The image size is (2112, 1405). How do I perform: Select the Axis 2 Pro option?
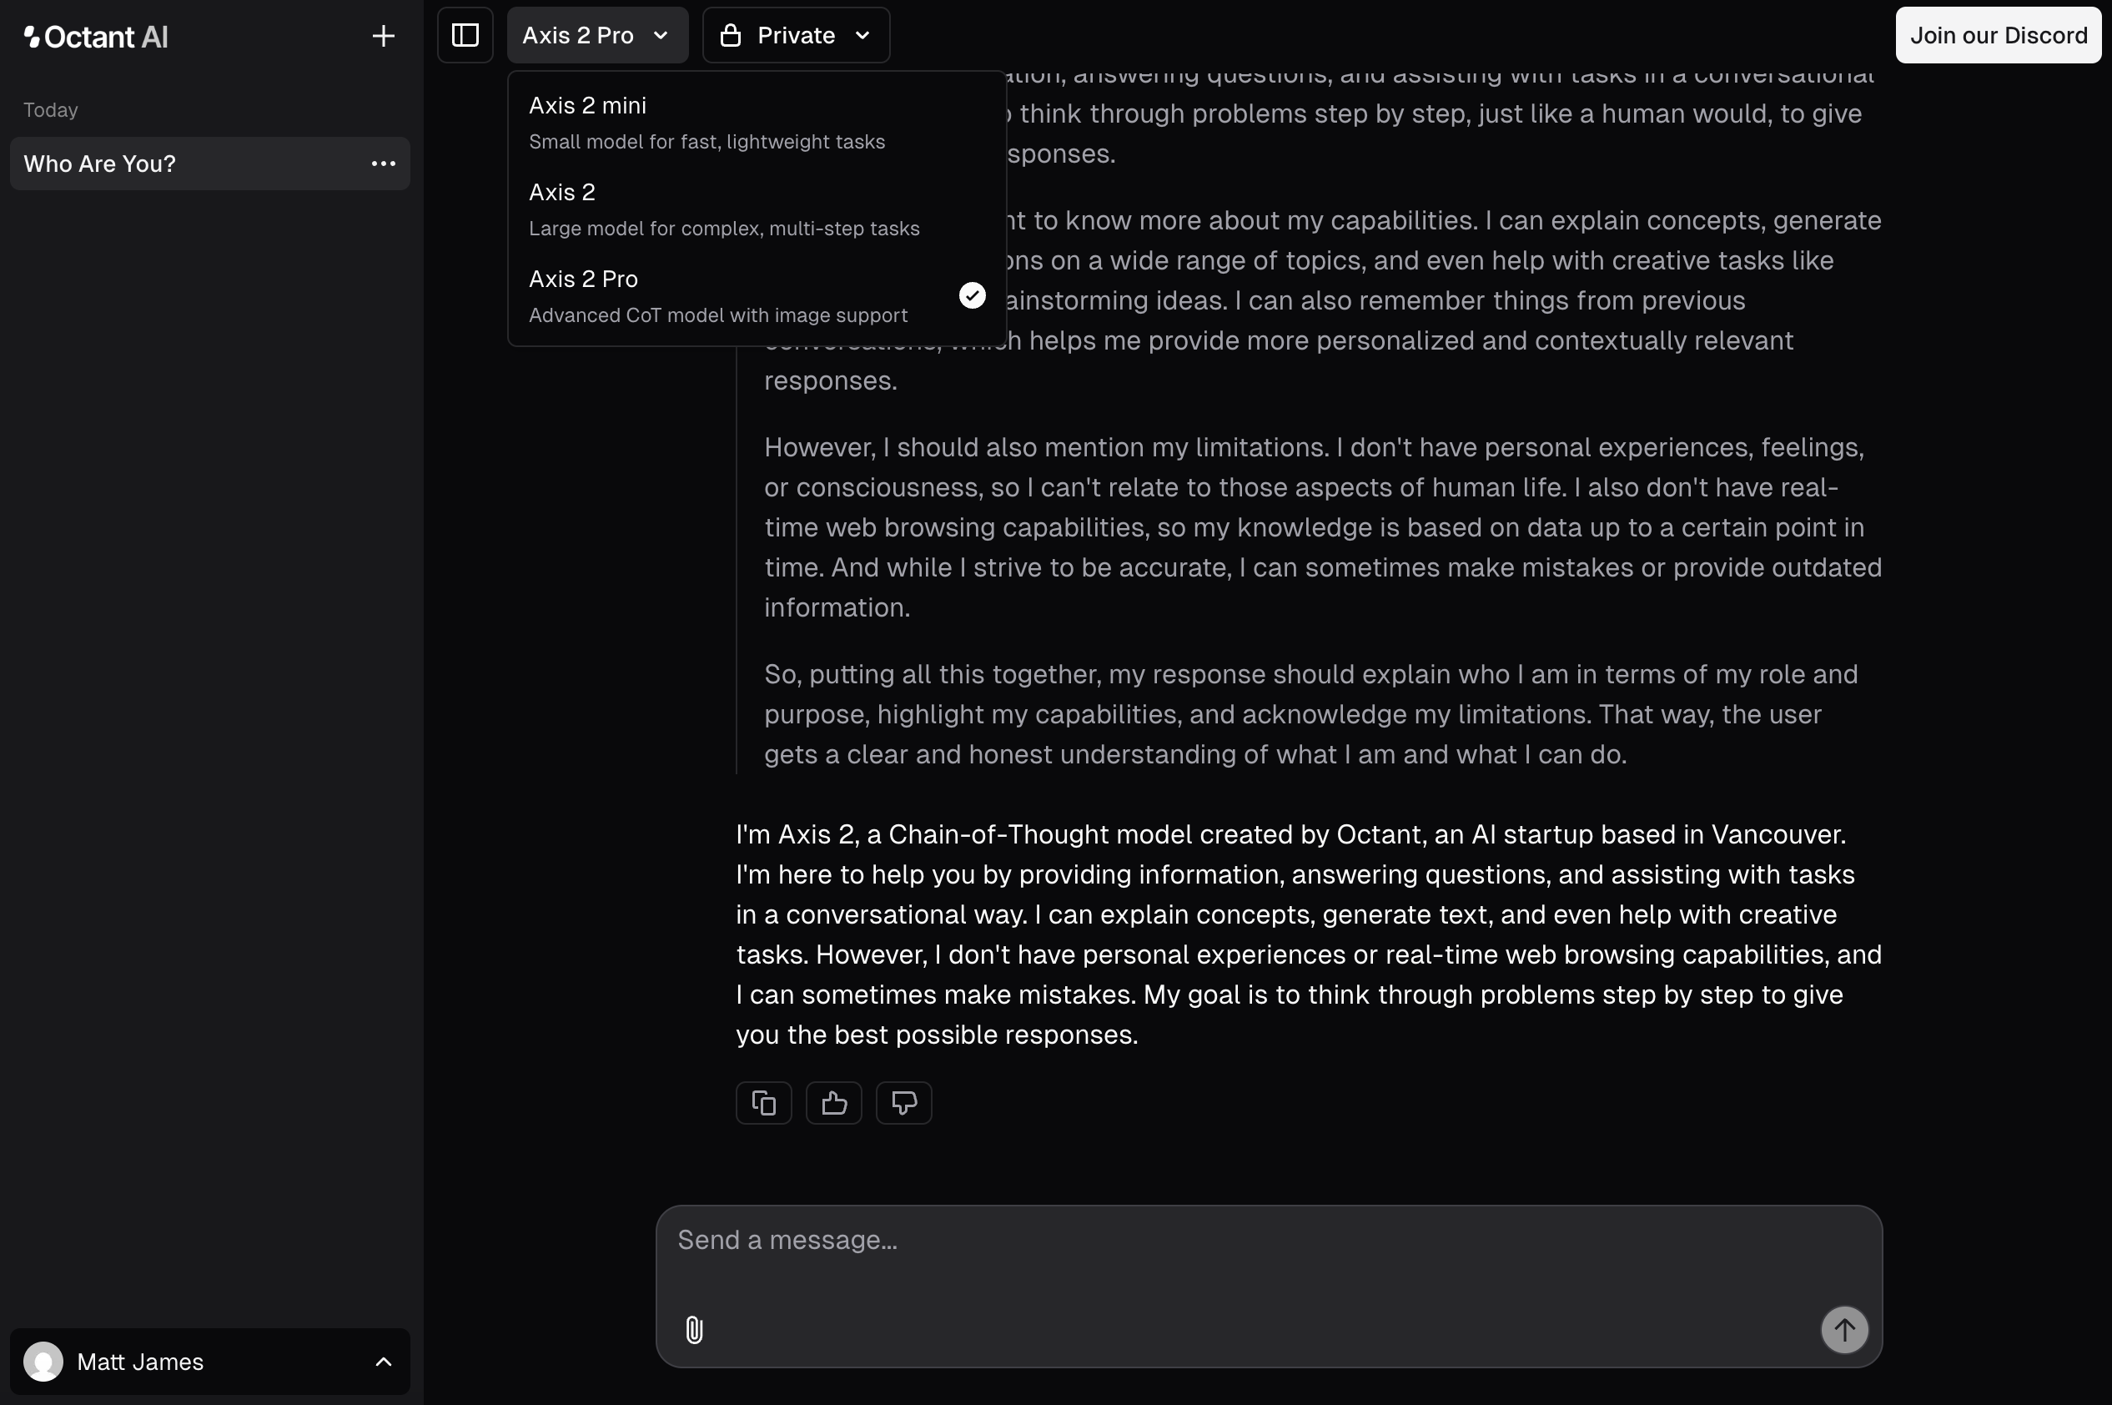click(x=717, y=295)
